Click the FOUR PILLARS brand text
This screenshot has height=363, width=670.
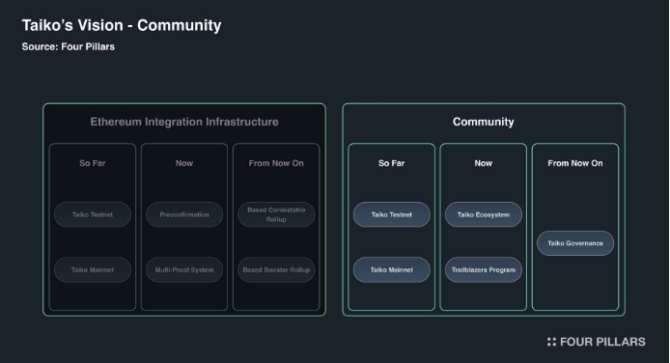602,342
